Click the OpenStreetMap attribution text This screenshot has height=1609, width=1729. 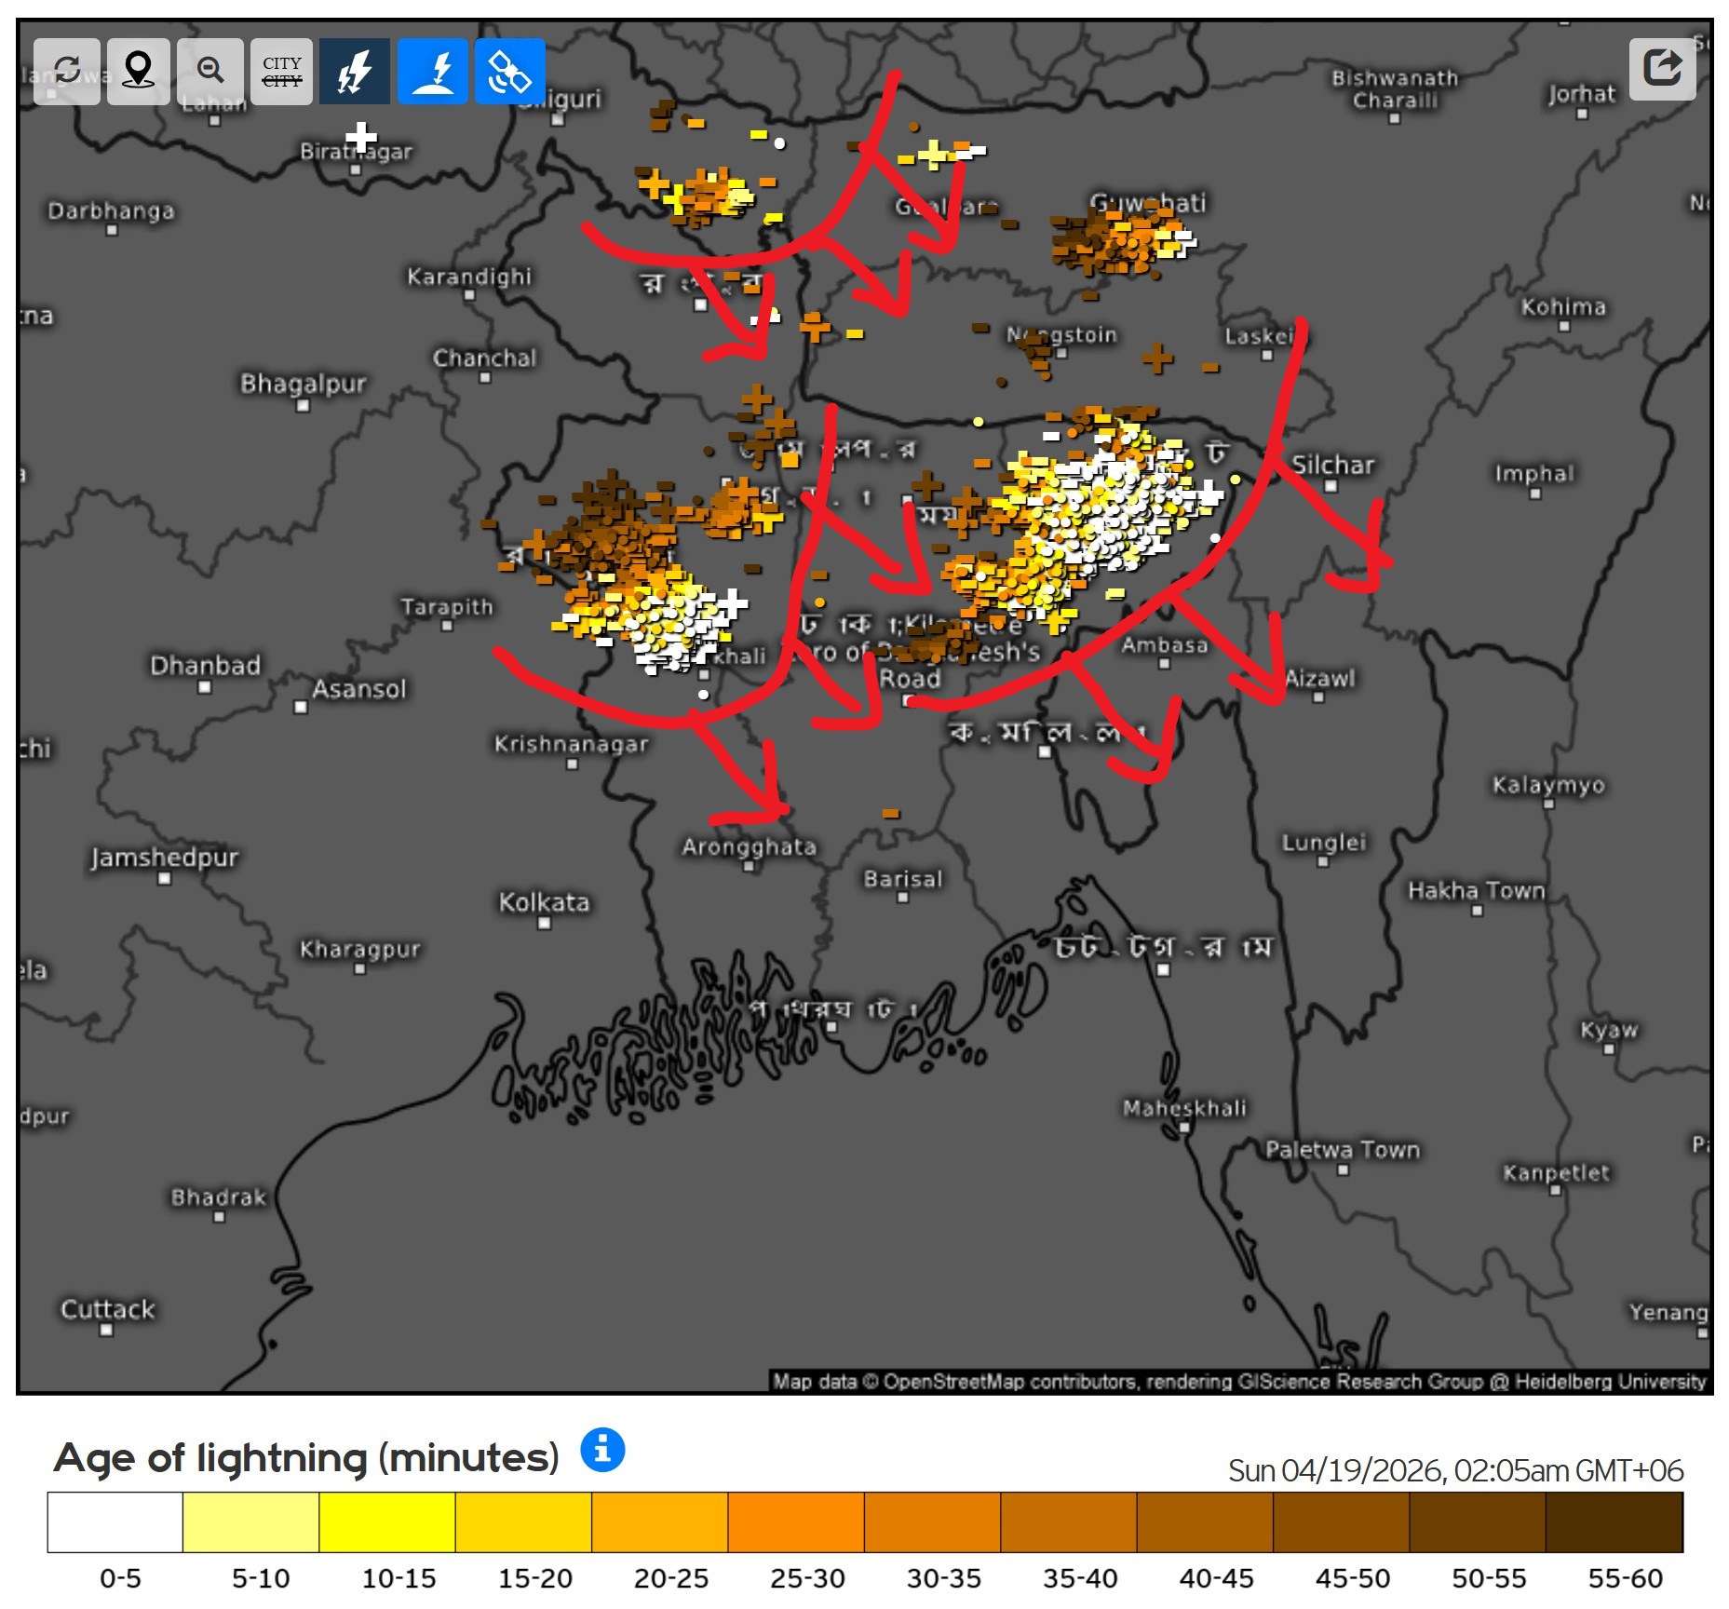(1238, 1381)
